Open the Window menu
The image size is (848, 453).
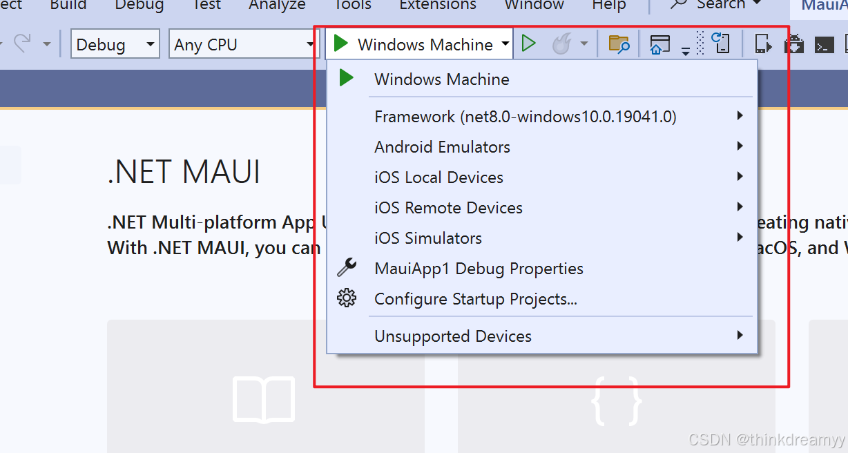tap(534, 5)
